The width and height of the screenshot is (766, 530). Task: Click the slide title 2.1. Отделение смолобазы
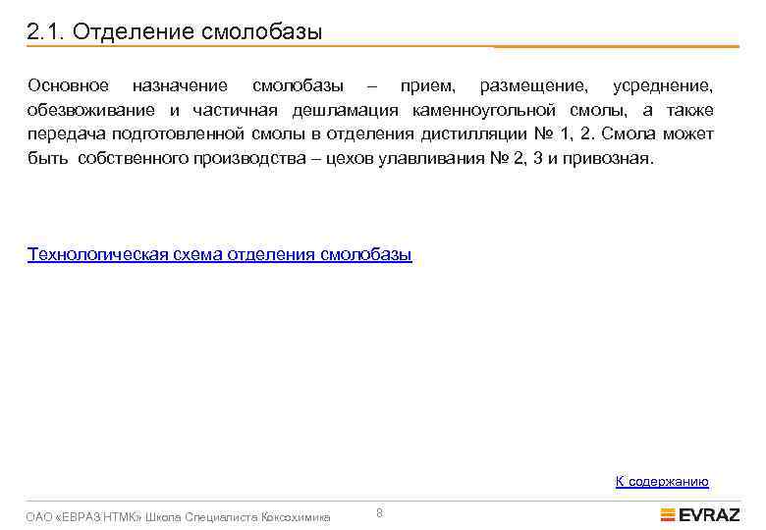[175, 31]
